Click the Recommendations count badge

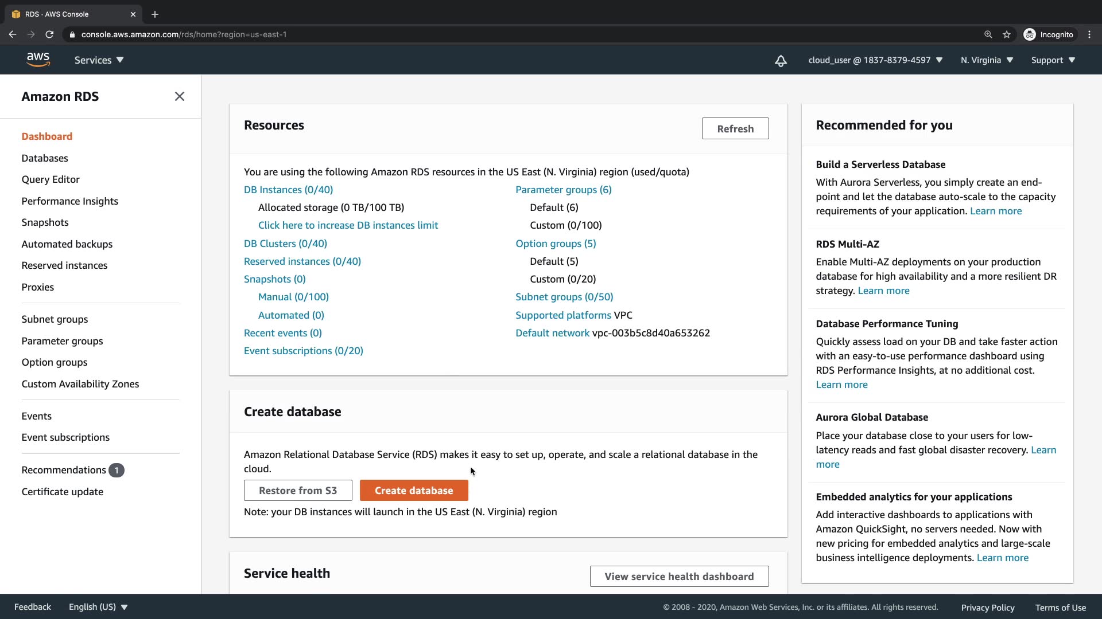point(117,471)
